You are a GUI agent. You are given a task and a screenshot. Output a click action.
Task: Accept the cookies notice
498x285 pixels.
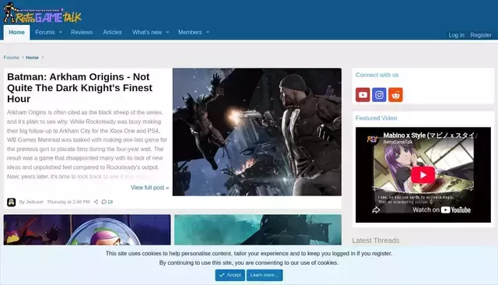pyautogui.click(x=230, y=275)
